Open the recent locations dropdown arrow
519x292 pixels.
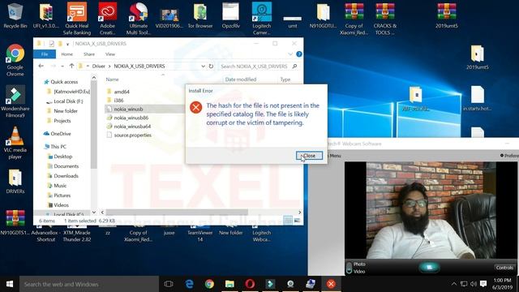click(62, 67)
